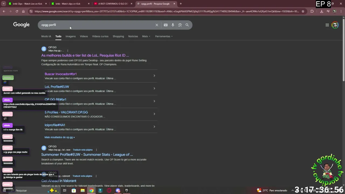Open Opera browser from the taskbar
This screenshot has width=345, height=194.
pos(109,190)
